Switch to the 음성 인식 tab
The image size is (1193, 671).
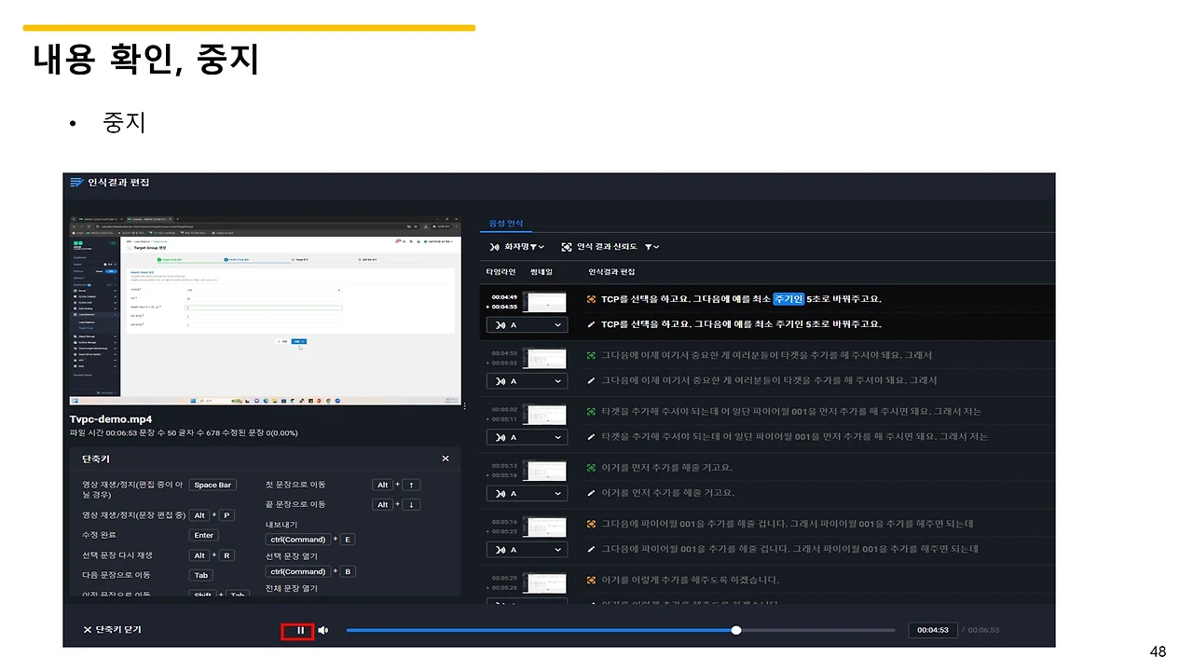tap(507, 224)
